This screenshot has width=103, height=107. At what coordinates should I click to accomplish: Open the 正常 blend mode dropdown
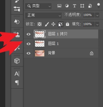coord(43,15)
